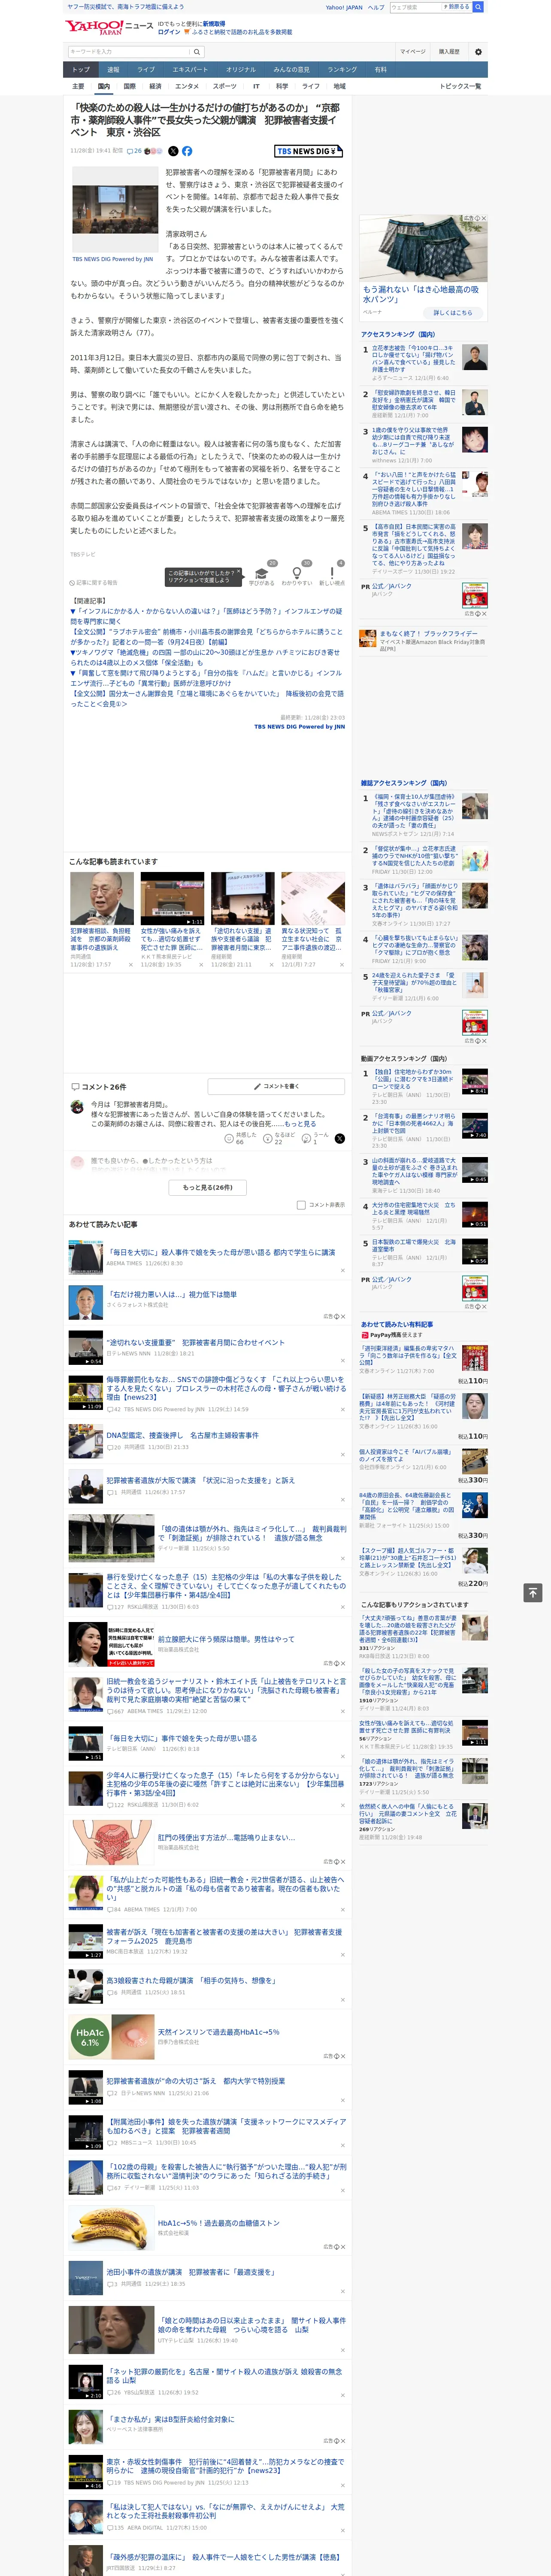Open the Yahoo! JAPAN header link
The image size is (551, 2576).
coord(344,7)
